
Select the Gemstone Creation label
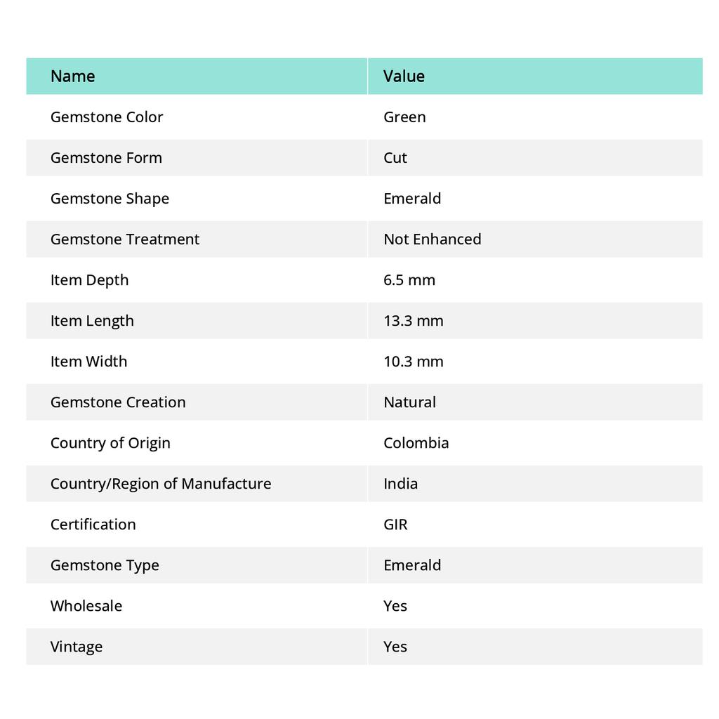pos(118,402)
